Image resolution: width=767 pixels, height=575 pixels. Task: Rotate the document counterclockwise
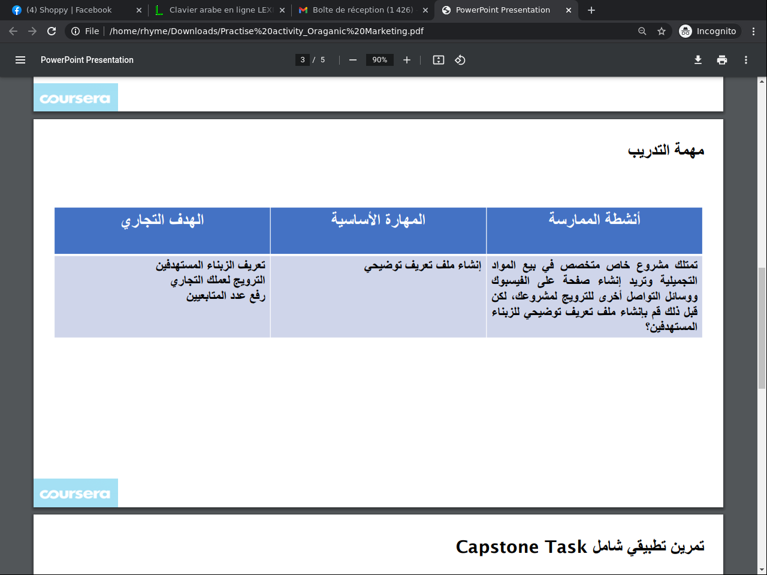pyautogui.click(x=460, y=60)
